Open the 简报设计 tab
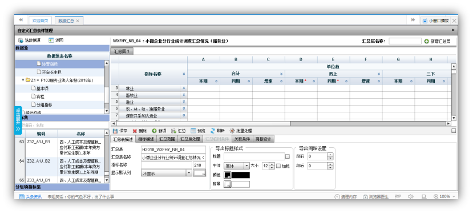The width and height of the screenshot is (473, 214). (x=264, y=139)
